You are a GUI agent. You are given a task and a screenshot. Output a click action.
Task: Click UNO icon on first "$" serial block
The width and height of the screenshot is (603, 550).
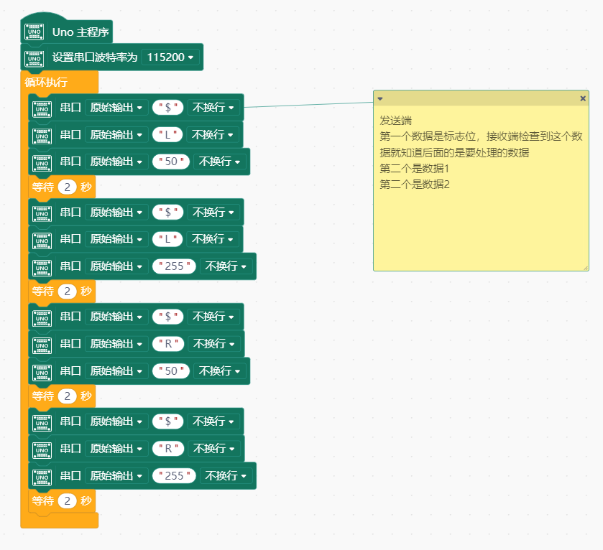42,109
